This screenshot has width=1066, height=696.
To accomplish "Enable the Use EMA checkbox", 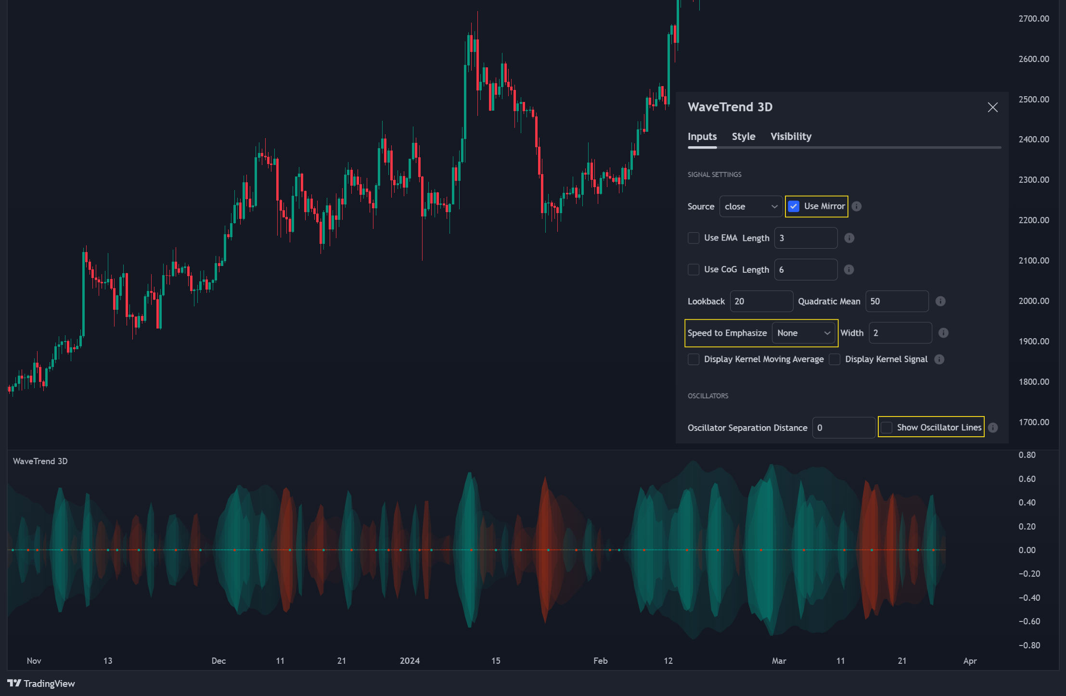I will pos(694,238).
